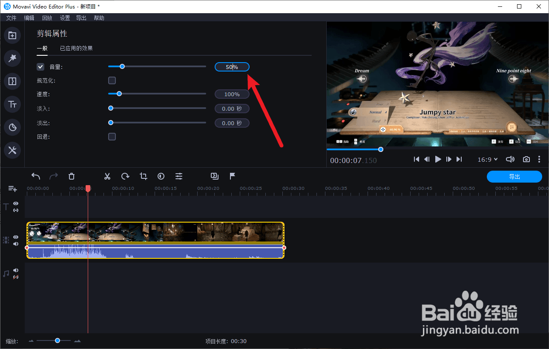Click the blue 导出 export button
This screenshot has height=349, width=549.
pyautogui.click(x=515, y=177)
